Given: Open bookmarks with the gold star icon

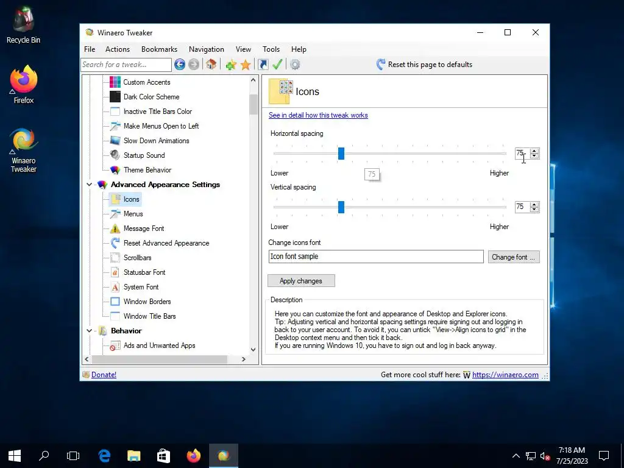Looking at the screenshot, I should click(246, 65).
